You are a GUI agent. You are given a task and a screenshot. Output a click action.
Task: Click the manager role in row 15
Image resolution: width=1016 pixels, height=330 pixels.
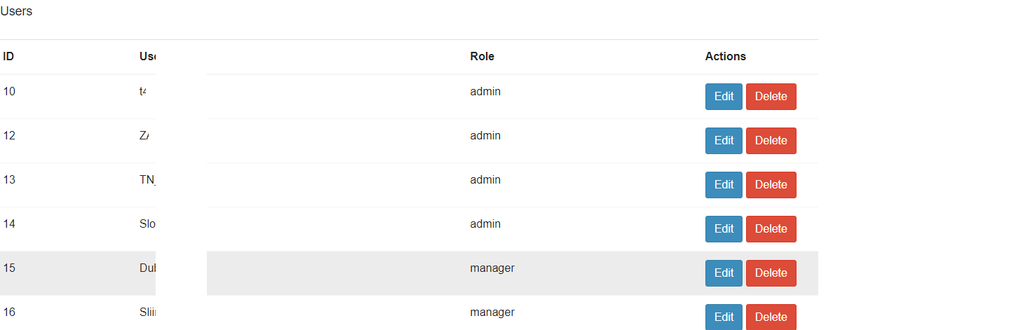click(492, 268)
